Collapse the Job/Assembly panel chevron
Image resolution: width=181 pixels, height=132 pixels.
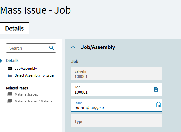(x=73, y=47)
